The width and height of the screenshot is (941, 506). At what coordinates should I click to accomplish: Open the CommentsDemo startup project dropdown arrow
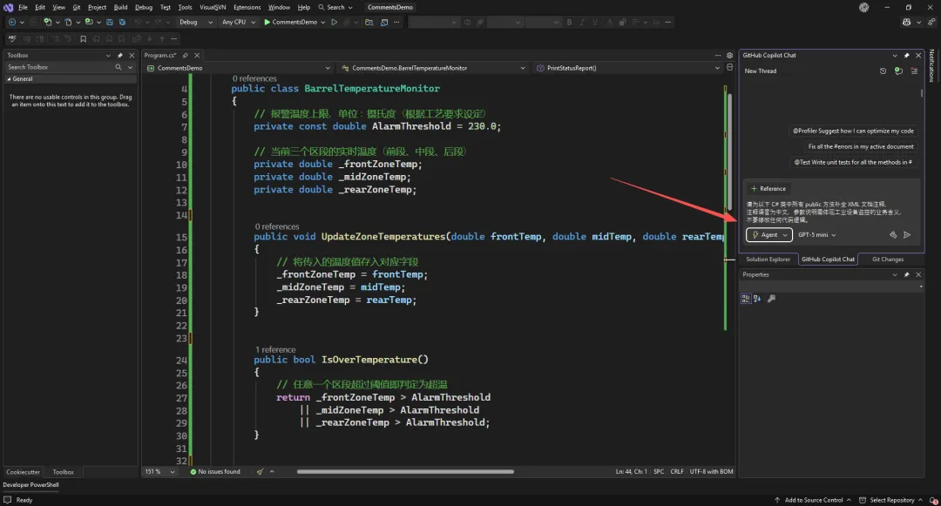tap(323, 22)
